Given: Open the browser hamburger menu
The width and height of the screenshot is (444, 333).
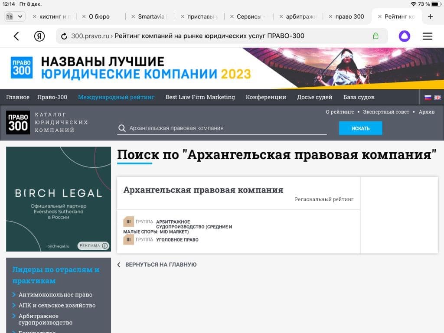Looking at the screenshot, I should click(428, 36).
